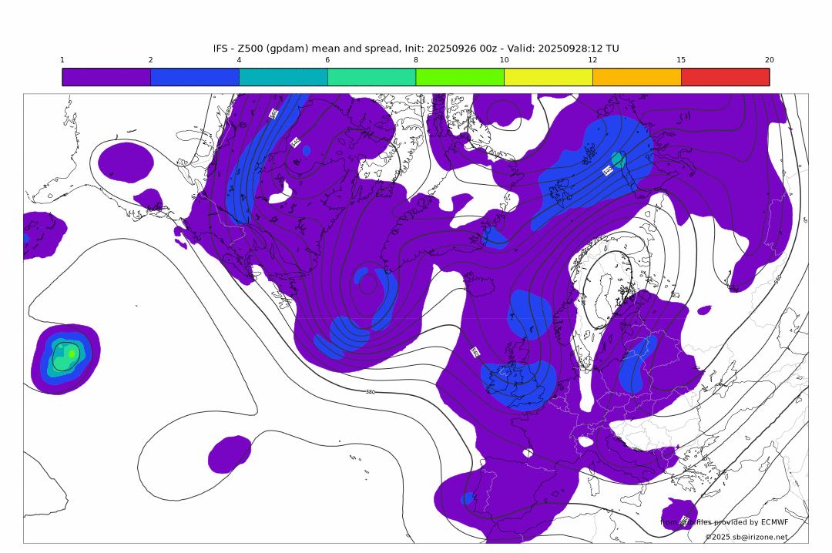Click the '580' contour label on the map
The width and height of the screenshot is (832, 553).
(371, 392)
